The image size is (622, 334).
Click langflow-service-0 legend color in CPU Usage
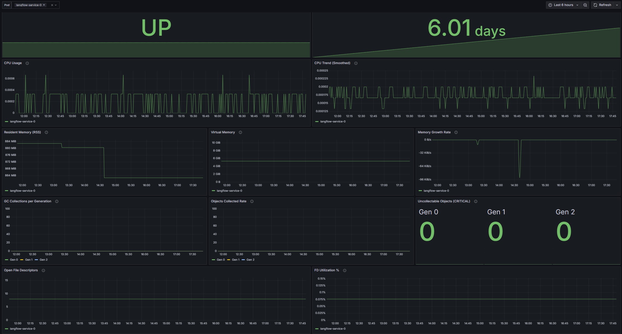tap(7, 122)
